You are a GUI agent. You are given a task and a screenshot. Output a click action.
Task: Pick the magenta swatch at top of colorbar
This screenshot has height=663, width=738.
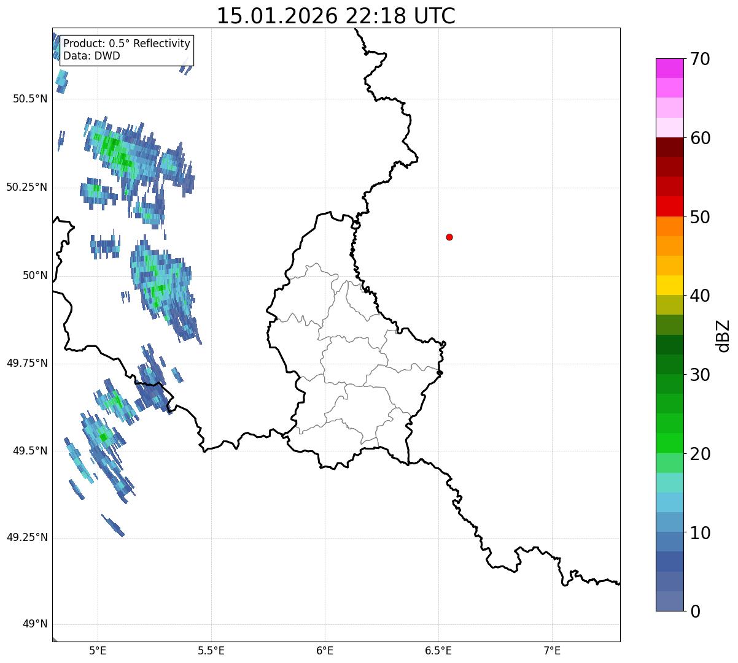(x=669, y=68)
